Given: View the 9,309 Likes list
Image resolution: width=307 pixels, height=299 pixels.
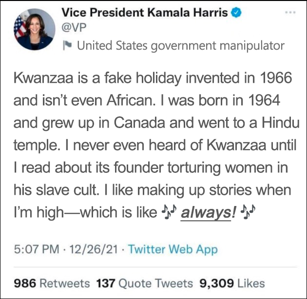Looking at the screenshot, I should click(x=232, y=283).
